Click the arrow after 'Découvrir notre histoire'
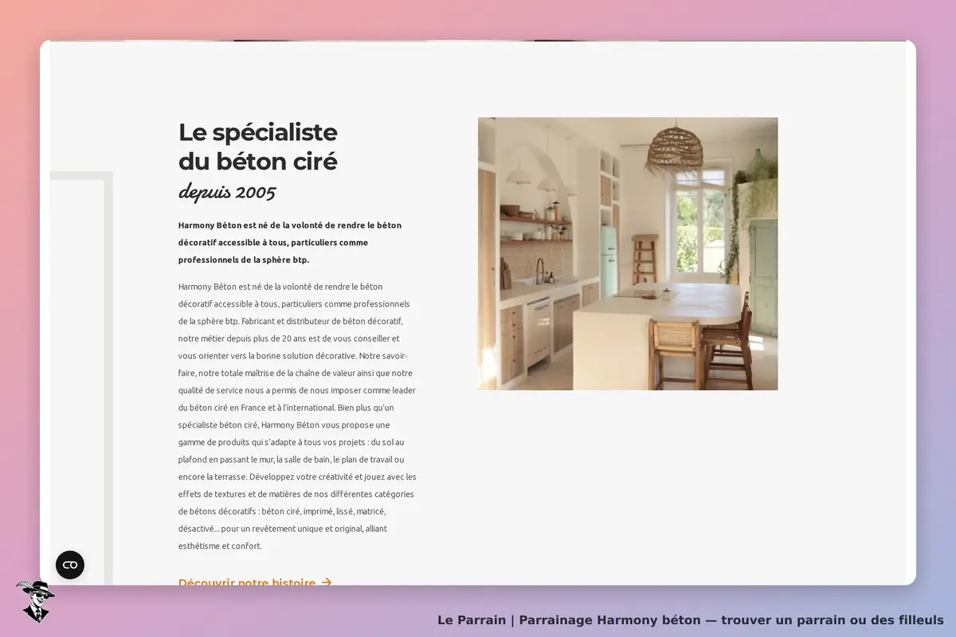This screenshot has height=637, width=956. tap(326, 581)
